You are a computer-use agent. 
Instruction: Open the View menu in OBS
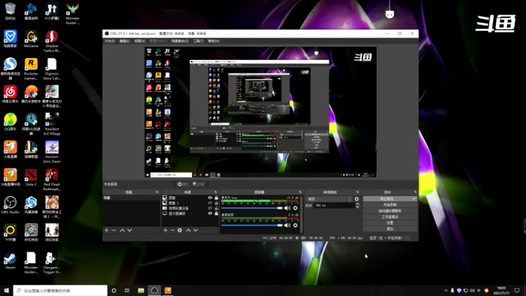(140, 41)
